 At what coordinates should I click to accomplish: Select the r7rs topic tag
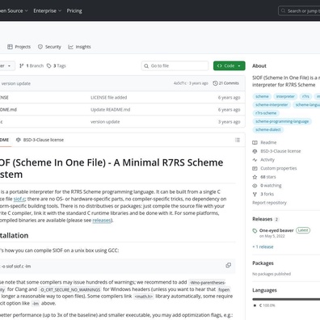click(x=305, y=96)
